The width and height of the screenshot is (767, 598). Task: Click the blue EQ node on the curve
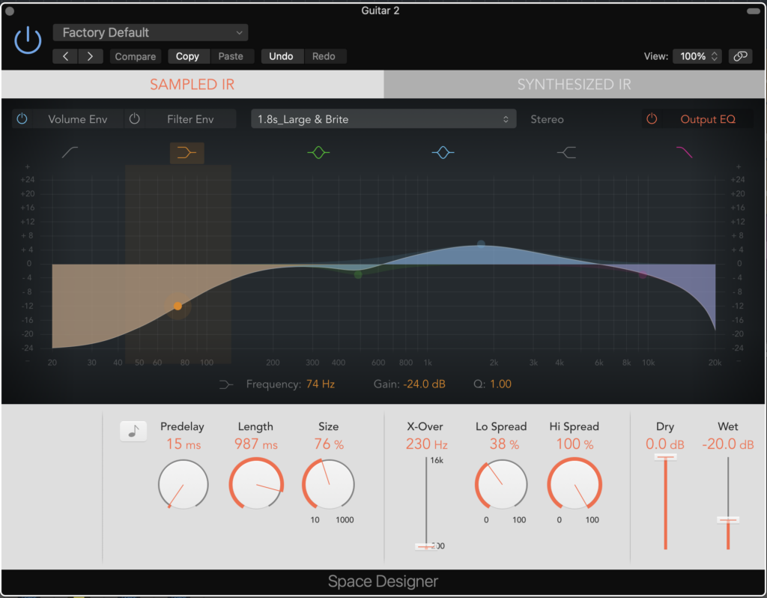(482, 244)
